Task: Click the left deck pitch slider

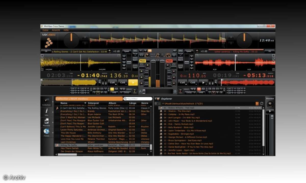Action: click(x=129, y=62)
